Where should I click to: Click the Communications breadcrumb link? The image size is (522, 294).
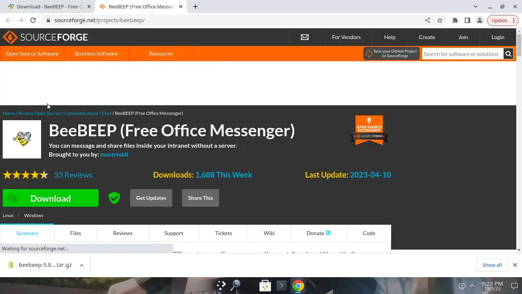pos(81,113)
